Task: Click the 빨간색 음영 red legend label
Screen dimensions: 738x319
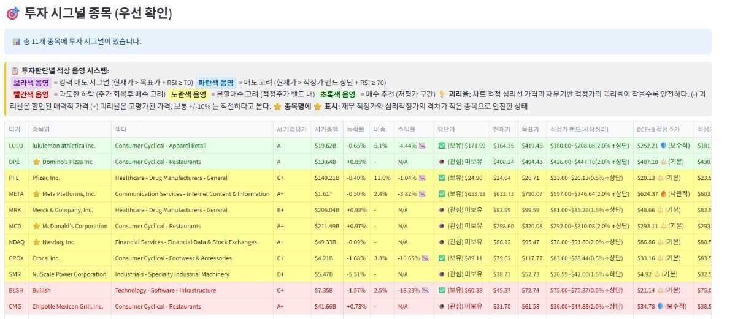Action: pos(31,94)
